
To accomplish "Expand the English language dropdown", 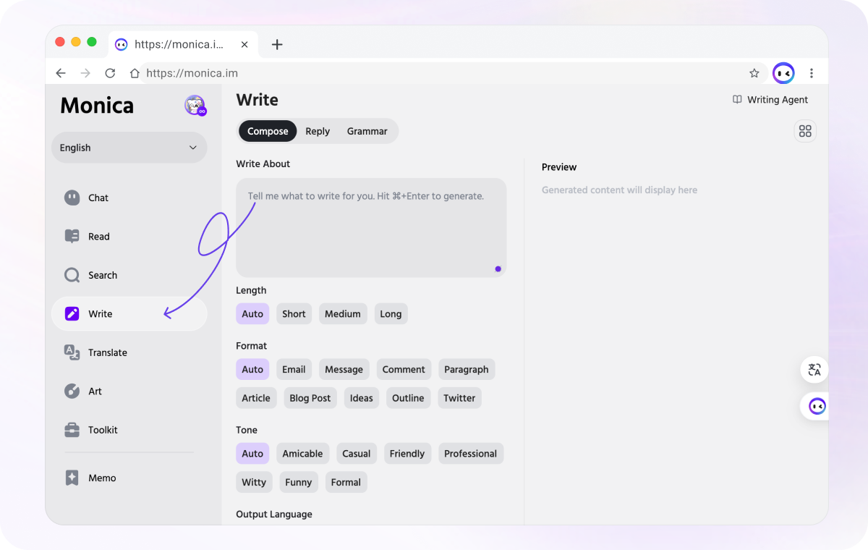I will pyautogui.click(x=129, y=148).
